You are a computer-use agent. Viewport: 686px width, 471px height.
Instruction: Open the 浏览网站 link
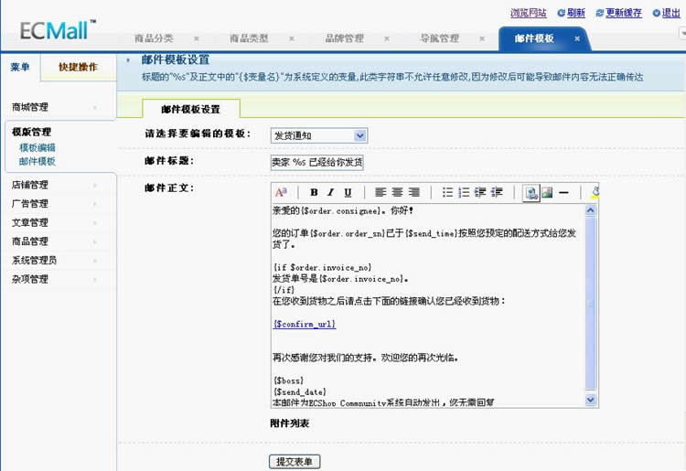coord(528,13)
